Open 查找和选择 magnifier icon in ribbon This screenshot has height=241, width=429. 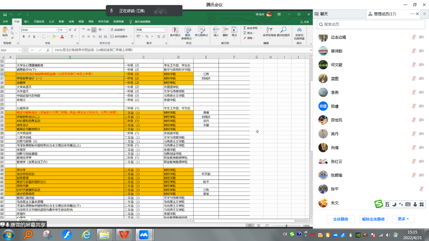point(283,30)
